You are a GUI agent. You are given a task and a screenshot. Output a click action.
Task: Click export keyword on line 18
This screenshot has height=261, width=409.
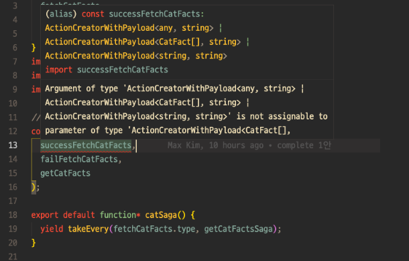pos(45,215)
